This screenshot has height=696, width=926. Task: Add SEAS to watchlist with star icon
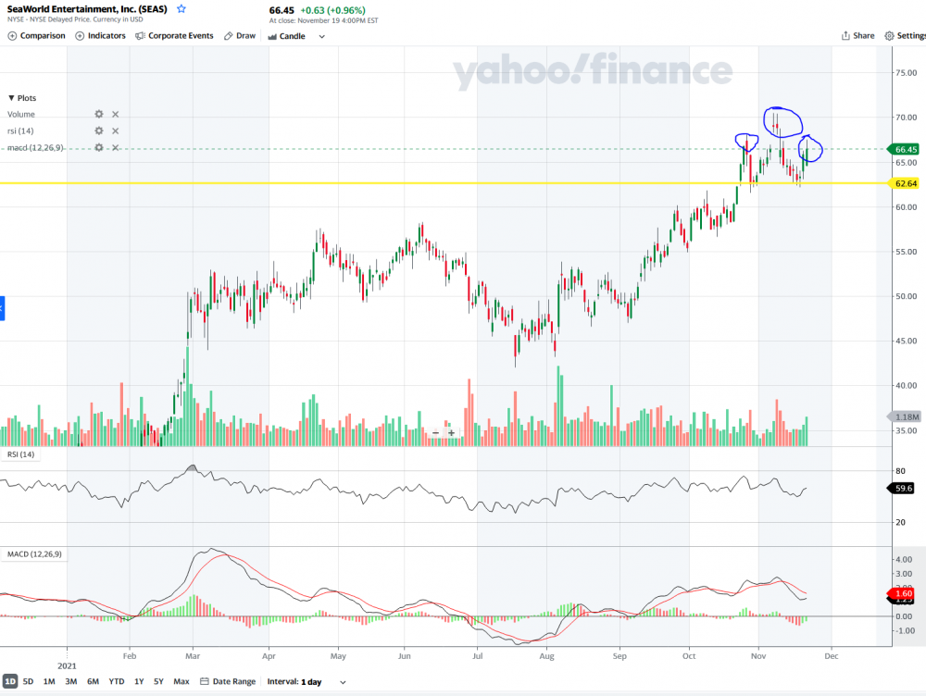coord(181,9)
